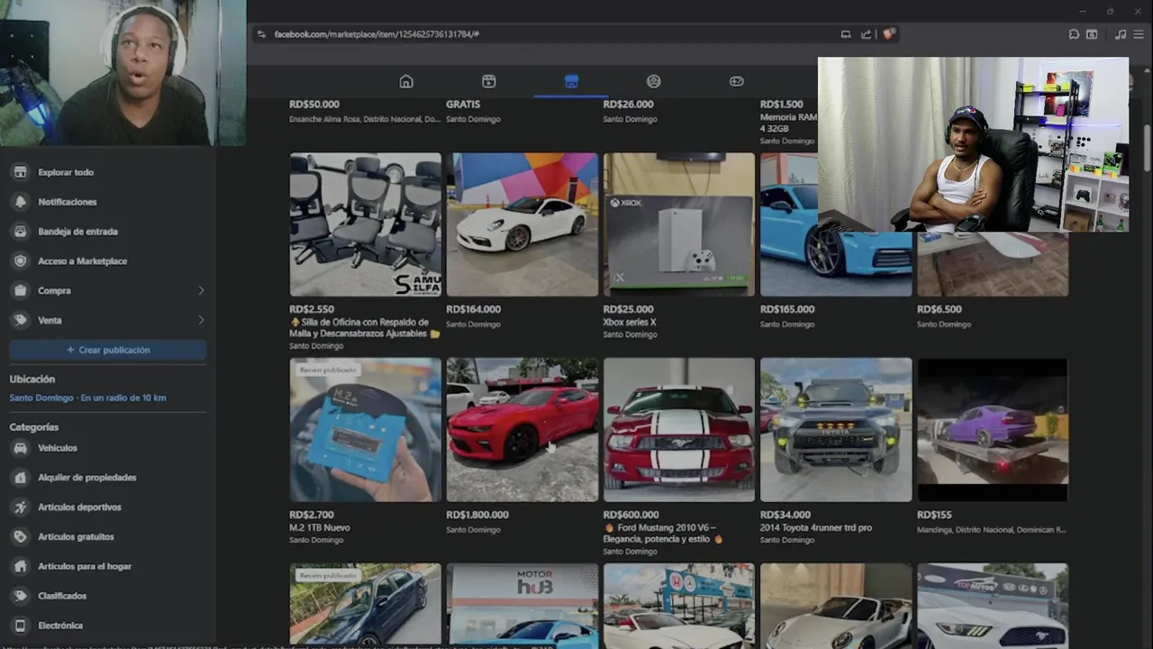This screenshot has width=1153, height=649.
Task: Open the Groups tab icon
Action: (x=654, y=81)
